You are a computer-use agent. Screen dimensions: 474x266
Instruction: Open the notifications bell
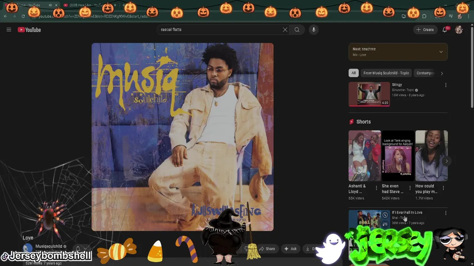pos(445,30)
